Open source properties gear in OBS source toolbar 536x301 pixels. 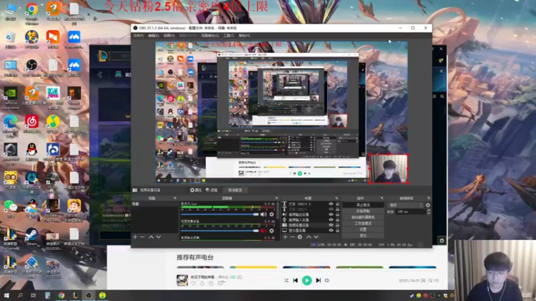click(196, 190)
